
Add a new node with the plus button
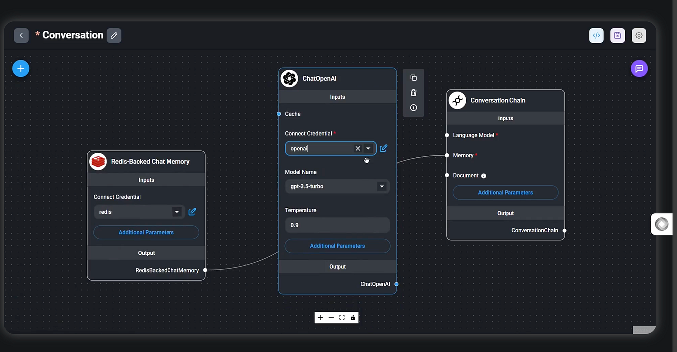20,68
